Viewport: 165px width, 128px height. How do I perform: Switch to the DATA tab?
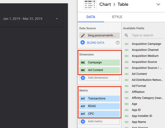click(91, 17)
